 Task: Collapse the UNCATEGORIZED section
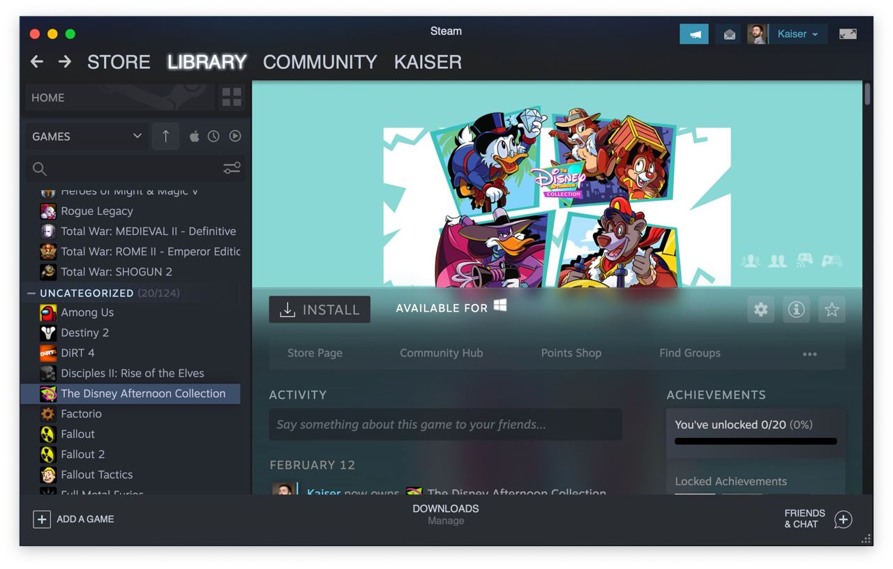[x=31, y=293]
